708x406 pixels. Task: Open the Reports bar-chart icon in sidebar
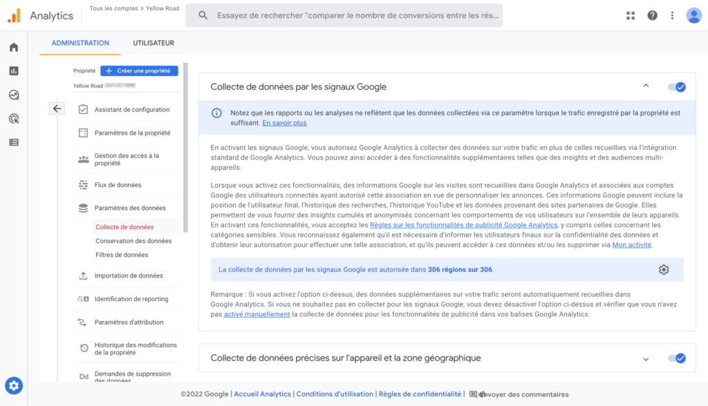click(x=14, y=71)
